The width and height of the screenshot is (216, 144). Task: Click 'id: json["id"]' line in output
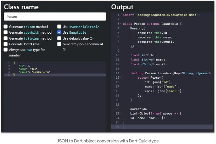point(159,82)
